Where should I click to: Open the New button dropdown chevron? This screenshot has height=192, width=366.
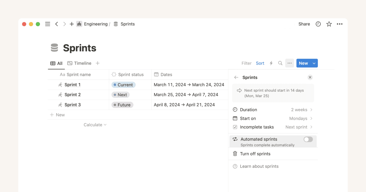coord(314,63)
